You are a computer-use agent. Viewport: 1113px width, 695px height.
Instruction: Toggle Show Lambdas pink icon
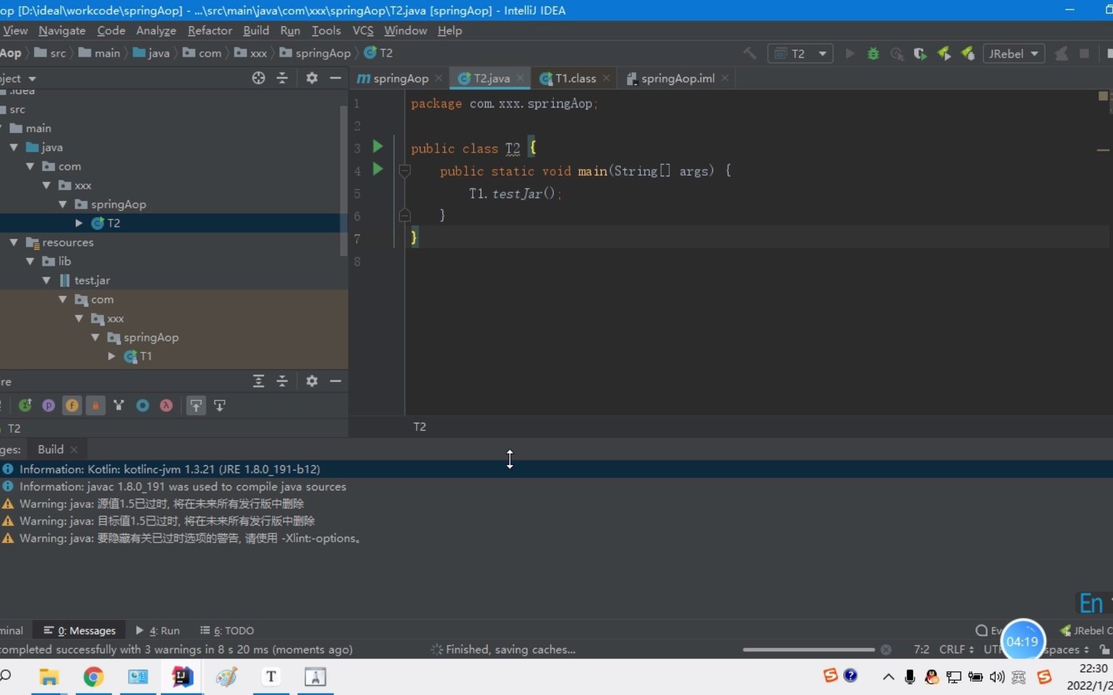[x=166, y=405]
